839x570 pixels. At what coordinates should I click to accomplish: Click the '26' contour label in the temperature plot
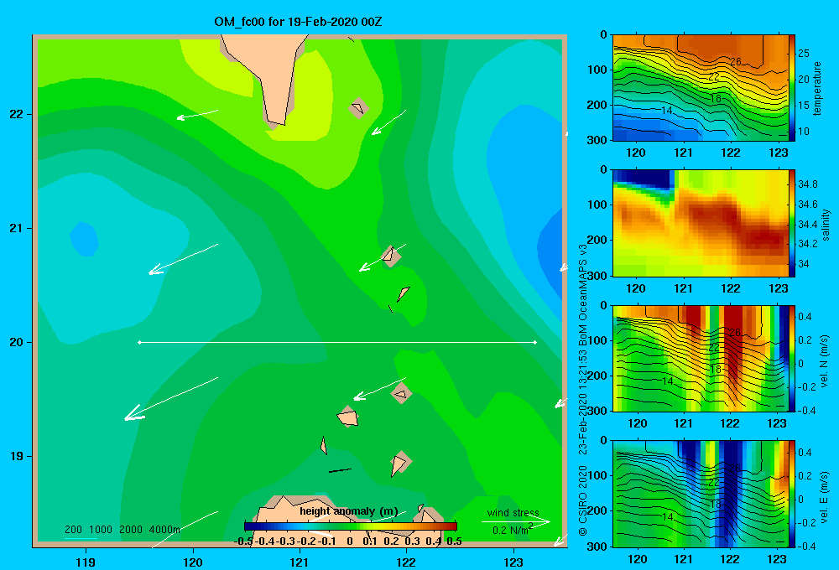(736, 62)
